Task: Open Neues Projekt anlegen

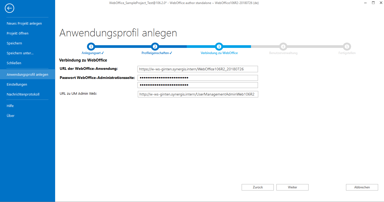Action: [x=24, y=23]
